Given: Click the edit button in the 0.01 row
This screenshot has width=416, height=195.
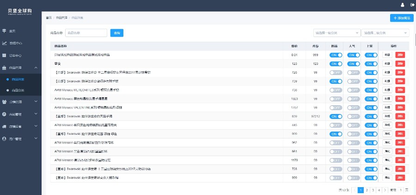Looking at the screenshot, I should 387,55.
